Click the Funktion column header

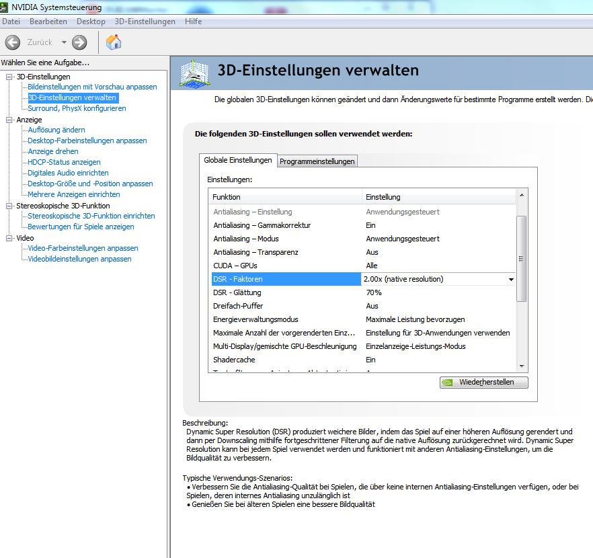coord(285,197)
